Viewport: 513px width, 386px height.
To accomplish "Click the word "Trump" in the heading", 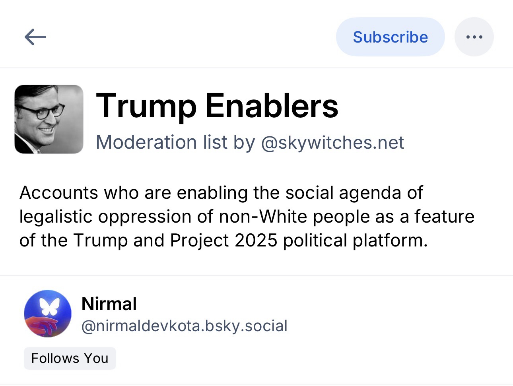I will tap(146, 106).
